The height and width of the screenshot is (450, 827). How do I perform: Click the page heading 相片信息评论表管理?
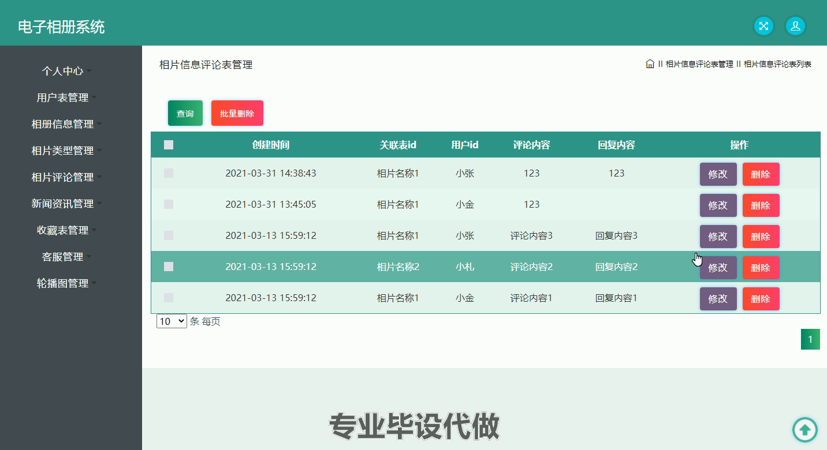[x=206, y=65]
